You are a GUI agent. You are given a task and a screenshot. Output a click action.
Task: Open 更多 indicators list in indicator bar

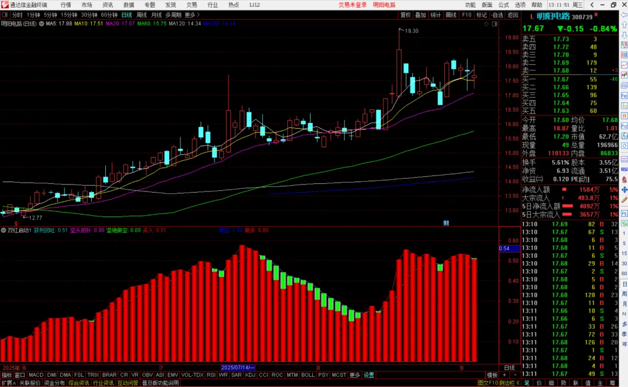[x=355, y=375]
